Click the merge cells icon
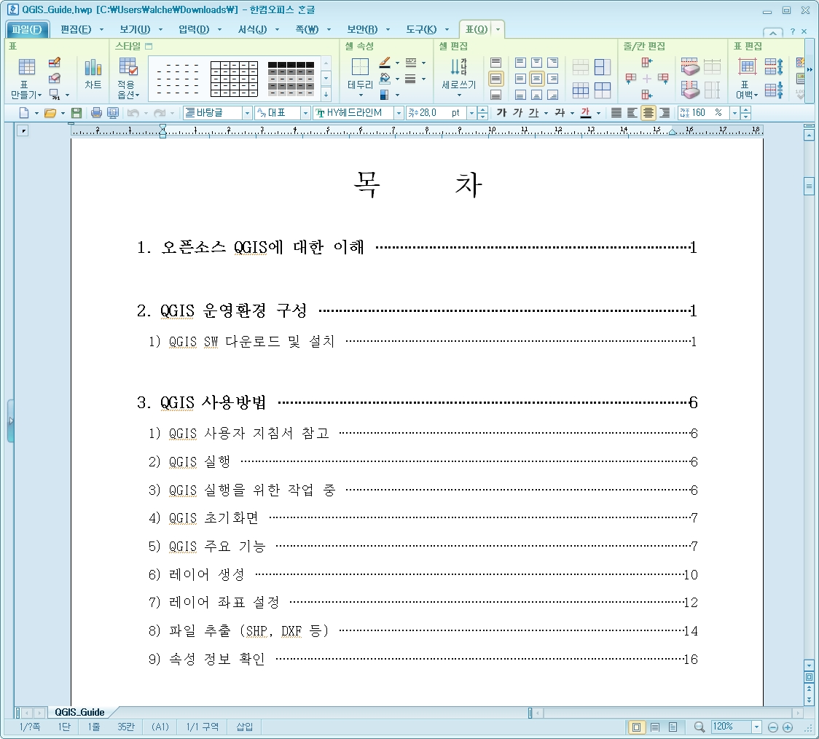819x739 pixels. (580, 67)
